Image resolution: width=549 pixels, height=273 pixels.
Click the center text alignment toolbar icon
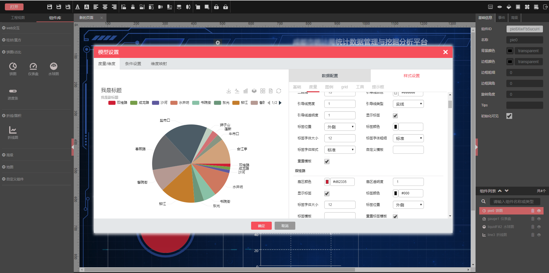point(105,7)
